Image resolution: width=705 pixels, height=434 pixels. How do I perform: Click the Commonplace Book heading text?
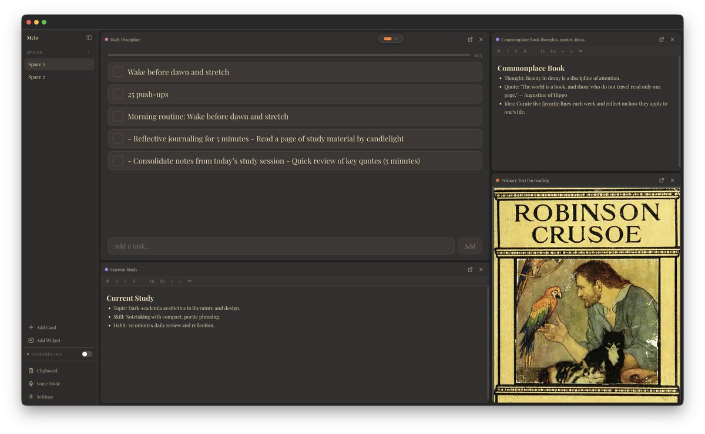(x=531, y=68)
